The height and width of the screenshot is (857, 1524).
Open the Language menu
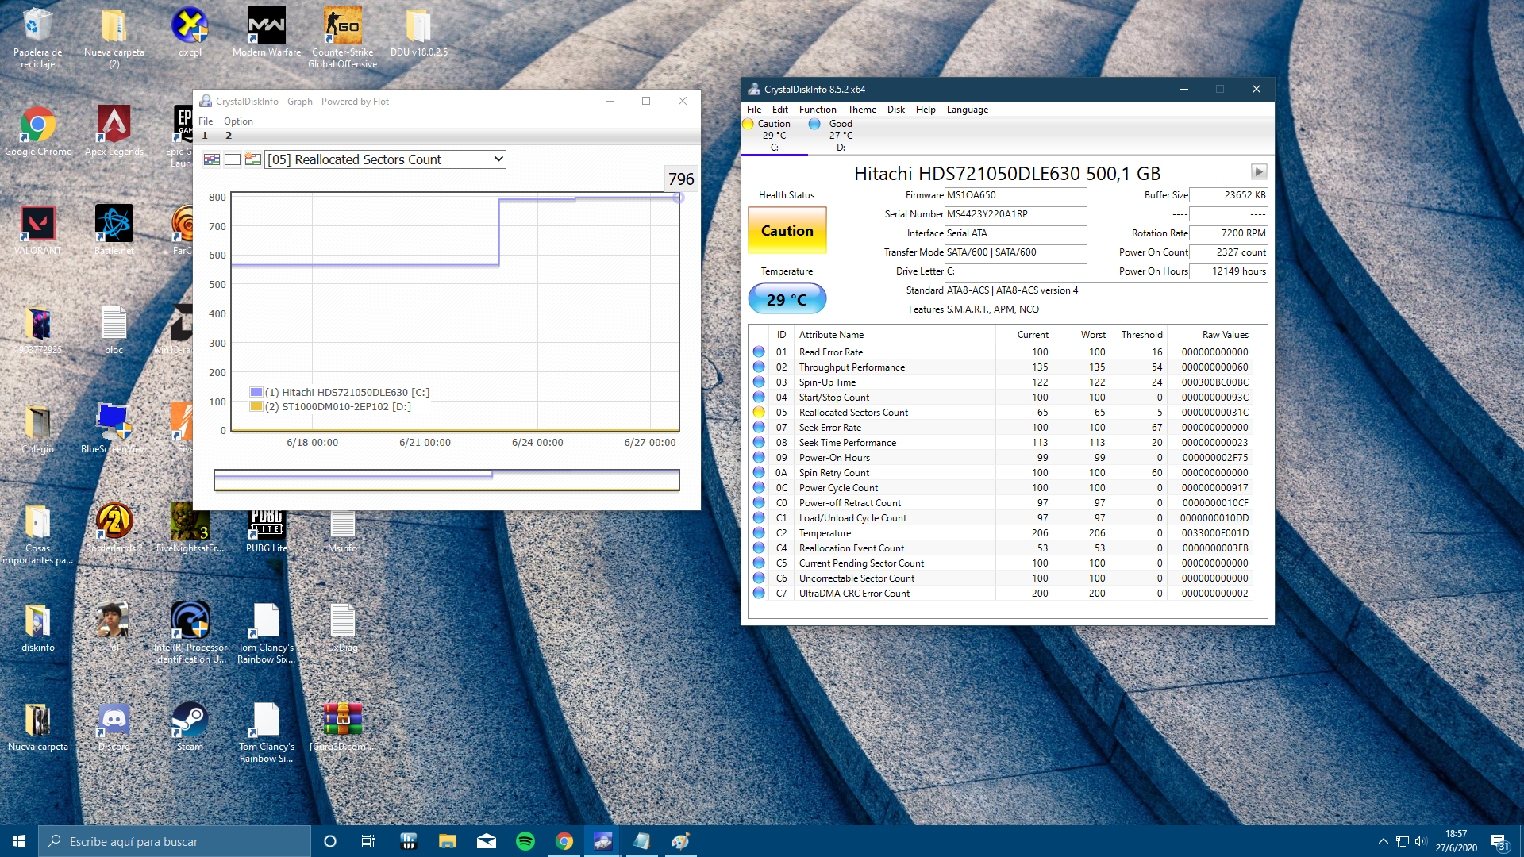(967, 110)
